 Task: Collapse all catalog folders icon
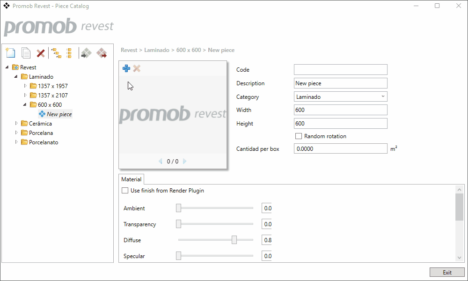69,53
